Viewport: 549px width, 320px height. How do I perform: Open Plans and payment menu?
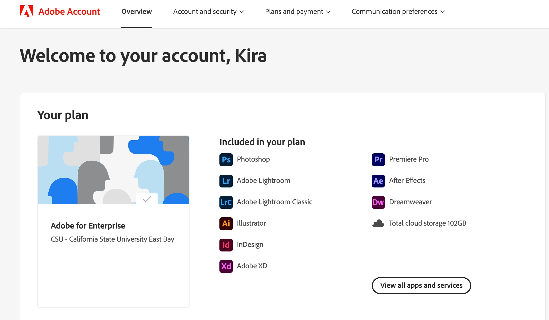pyautogui.click(x=298, y=11)
